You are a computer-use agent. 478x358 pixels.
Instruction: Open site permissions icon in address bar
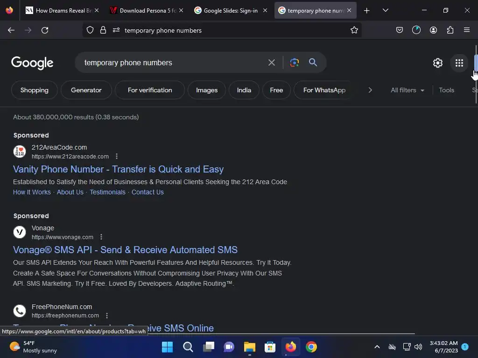click(x=116, y=30)
